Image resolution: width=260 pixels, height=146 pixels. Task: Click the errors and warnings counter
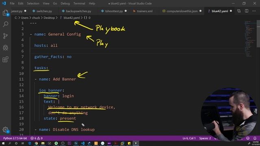coord(37,138)
